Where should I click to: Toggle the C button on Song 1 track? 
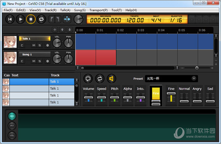[x=22, y=61]
